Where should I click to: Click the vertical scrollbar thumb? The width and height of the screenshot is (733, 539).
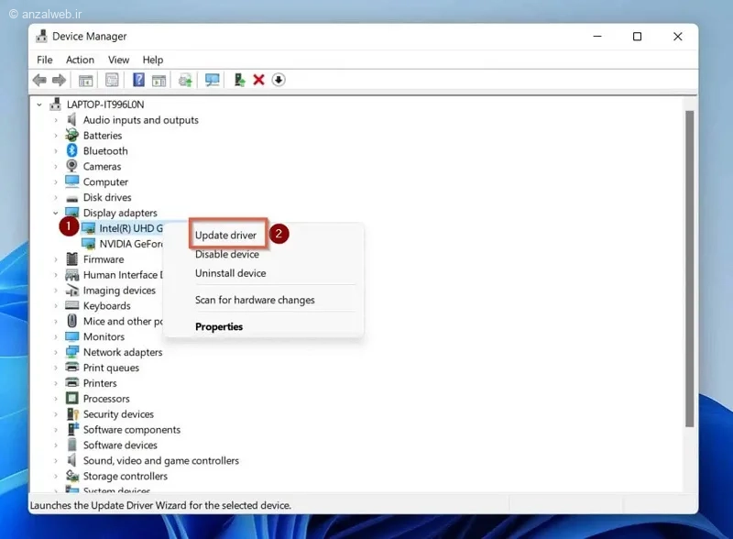coord(690,269)
